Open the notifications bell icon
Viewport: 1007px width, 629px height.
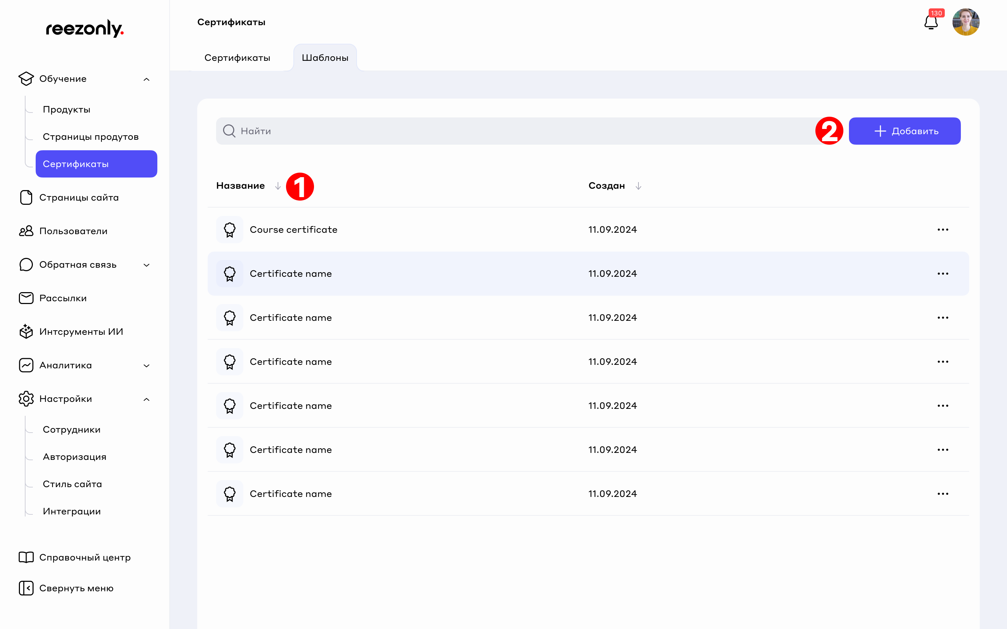(930, 22)
